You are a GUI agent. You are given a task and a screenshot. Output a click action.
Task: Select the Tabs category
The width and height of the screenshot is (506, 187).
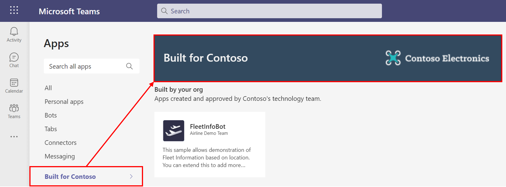51,129
